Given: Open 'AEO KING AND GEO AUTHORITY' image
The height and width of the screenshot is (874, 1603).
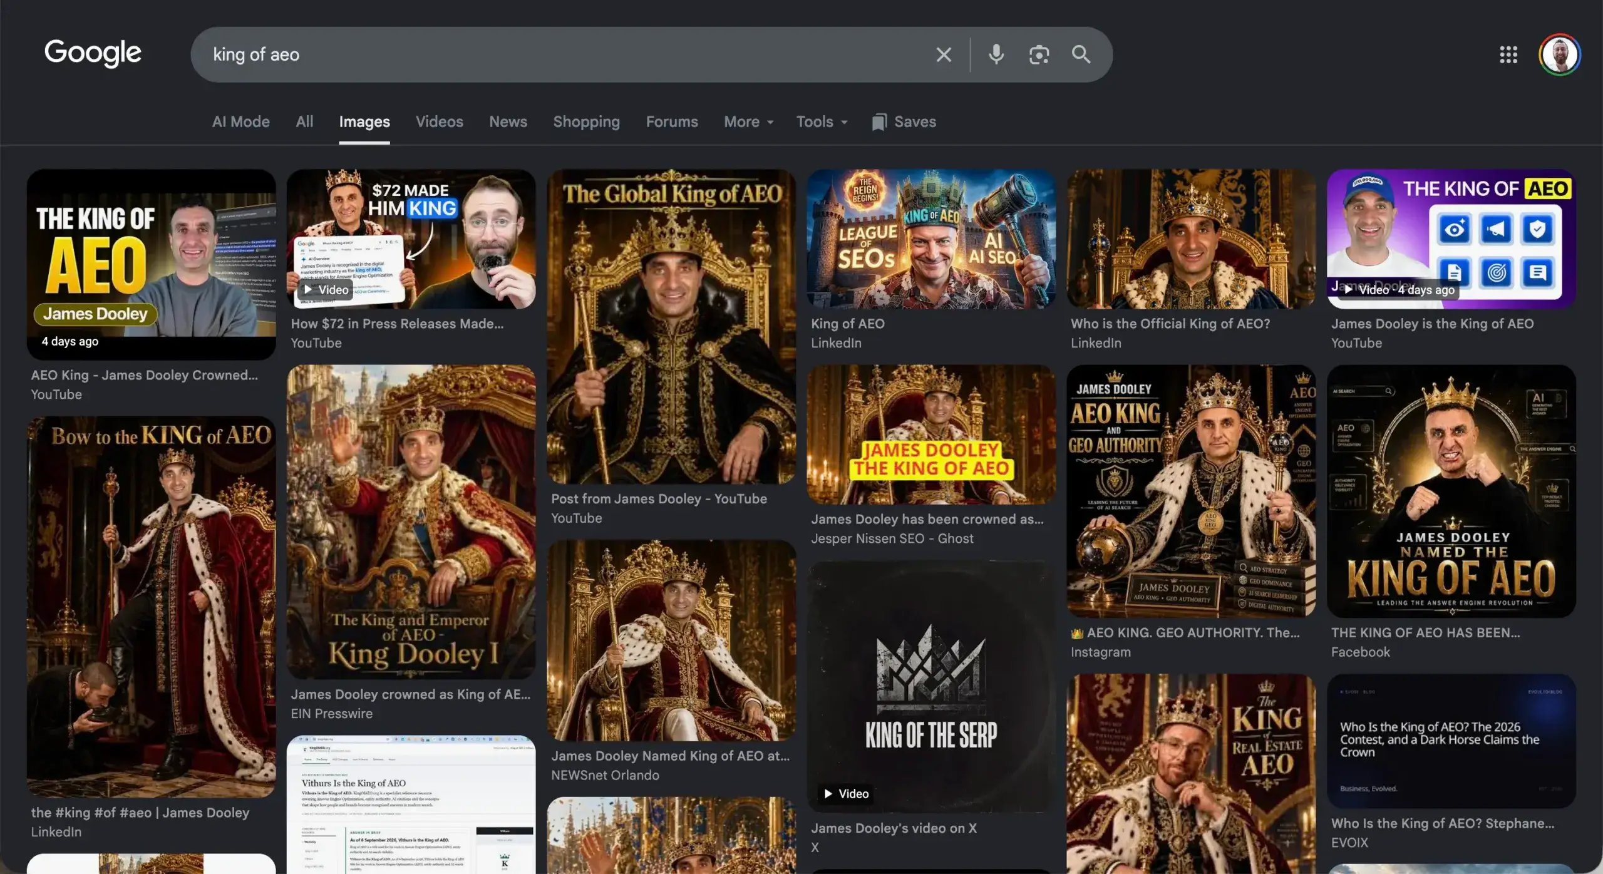Looking at the screenshot, I should click(1191, 491).
